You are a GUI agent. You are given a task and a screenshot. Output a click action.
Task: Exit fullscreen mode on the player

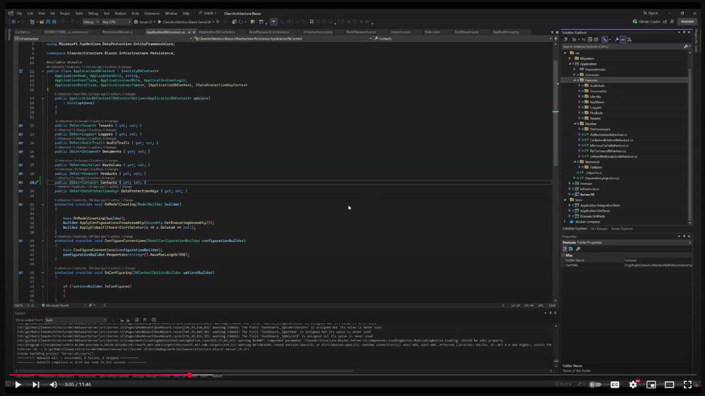click(687, 385)
